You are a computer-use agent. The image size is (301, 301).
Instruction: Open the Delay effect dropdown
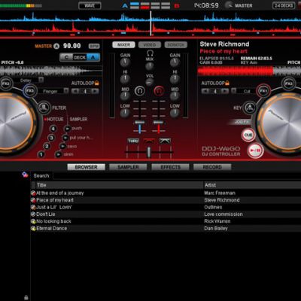[x=41, y=81]
